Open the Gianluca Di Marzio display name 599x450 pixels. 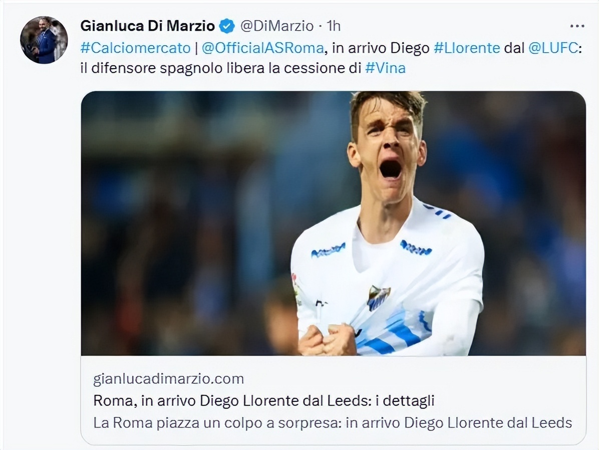coord(147,26)
